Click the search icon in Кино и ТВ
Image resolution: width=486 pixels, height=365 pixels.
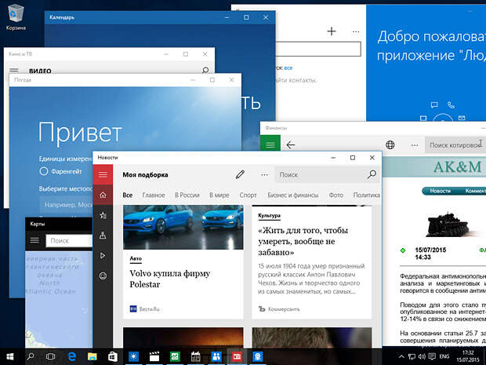[x=205, y=70]
